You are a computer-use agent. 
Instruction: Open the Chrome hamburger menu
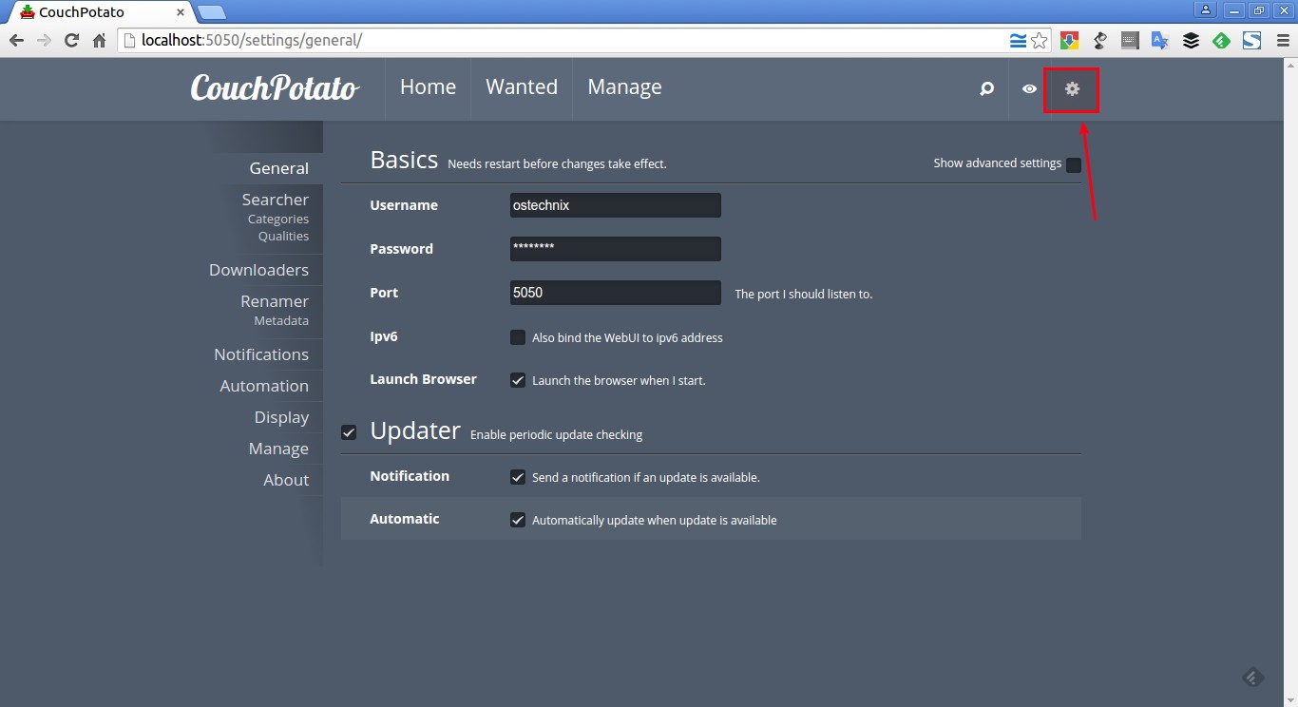point(1280,41)
